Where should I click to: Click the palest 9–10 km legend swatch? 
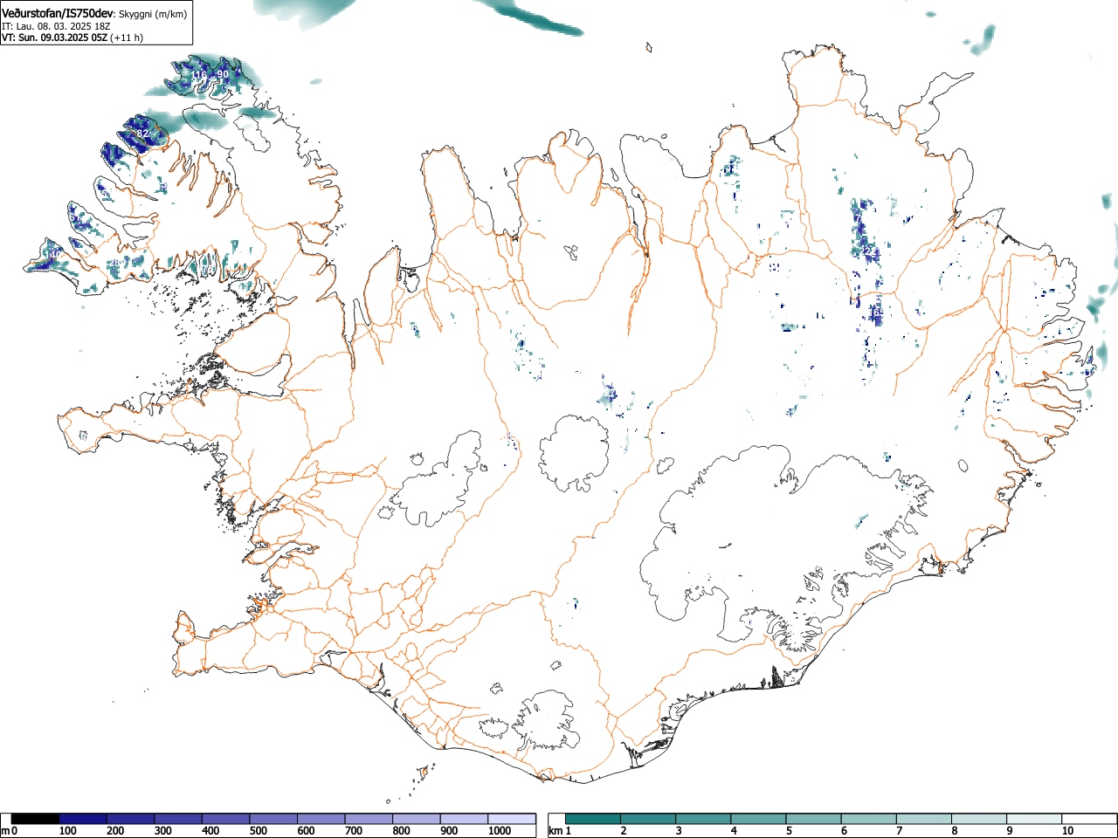pos(1034,819)
